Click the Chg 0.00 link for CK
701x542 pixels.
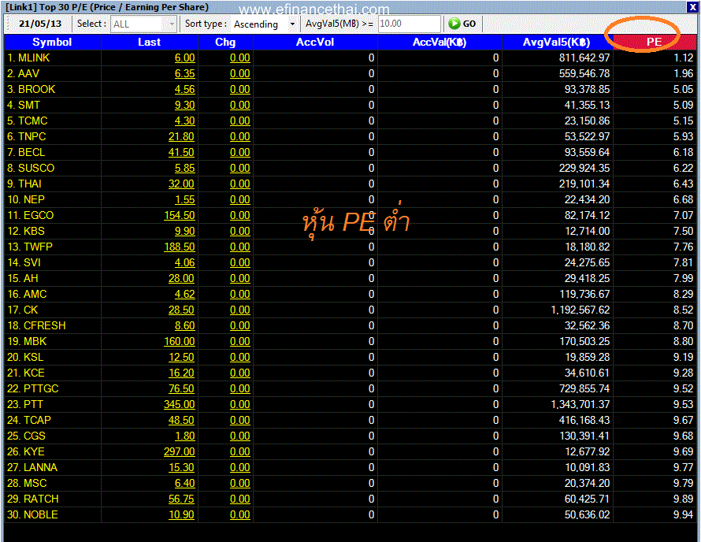(x=240, y=310)
